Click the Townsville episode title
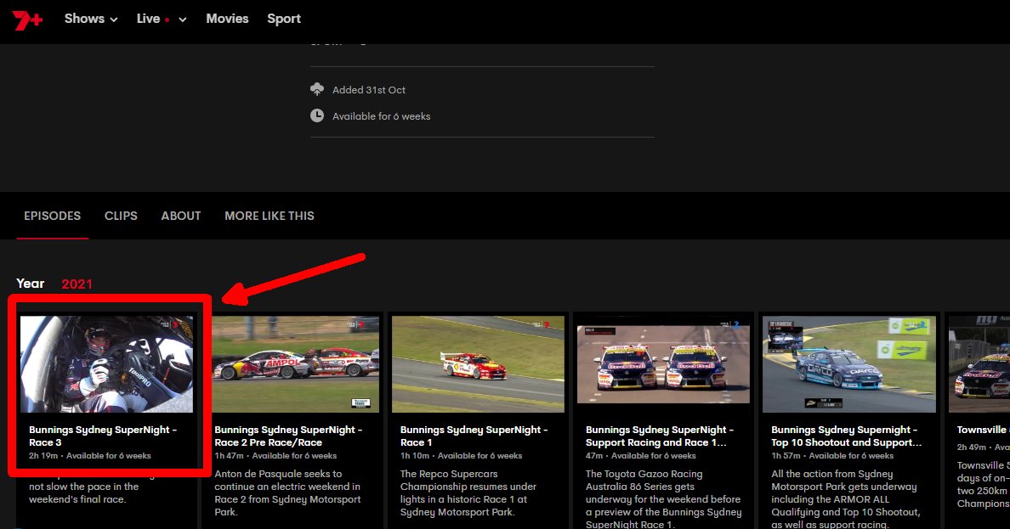The width and height of the screenshot is (1010, 529). (x=983, y=430)
